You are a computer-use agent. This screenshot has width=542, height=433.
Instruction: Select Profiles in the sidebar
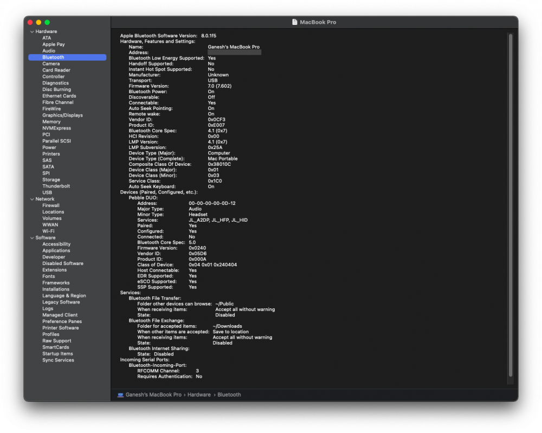pyautogui.click(x=51, y=334)
